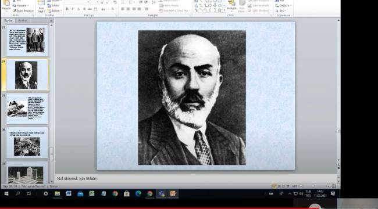The width and height of the screenshot is (378, 209).
Task: Open Word from the taskbar
Action: click(69, 193)
